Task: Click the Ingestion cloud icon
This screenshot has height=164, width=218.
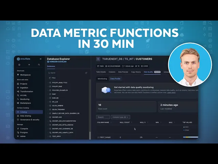Action: tap(18, 88)
